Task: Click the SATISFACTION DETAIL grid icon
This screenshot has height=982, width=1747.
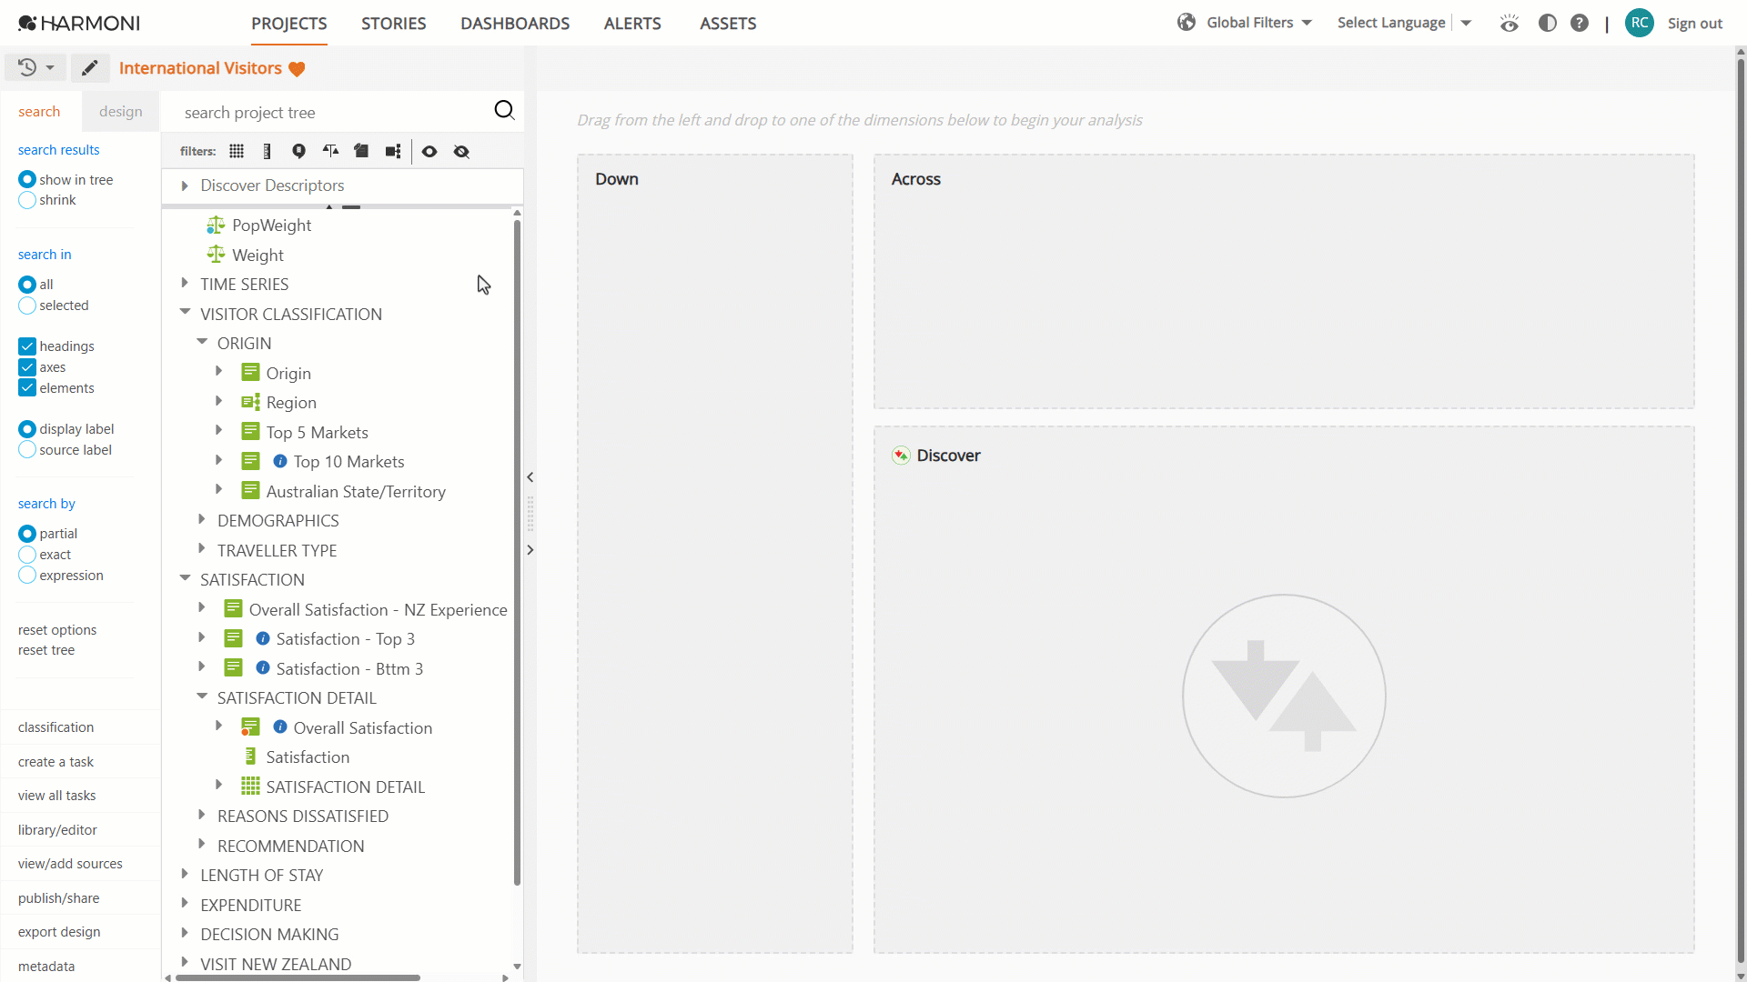Action: tap(250, 787)
